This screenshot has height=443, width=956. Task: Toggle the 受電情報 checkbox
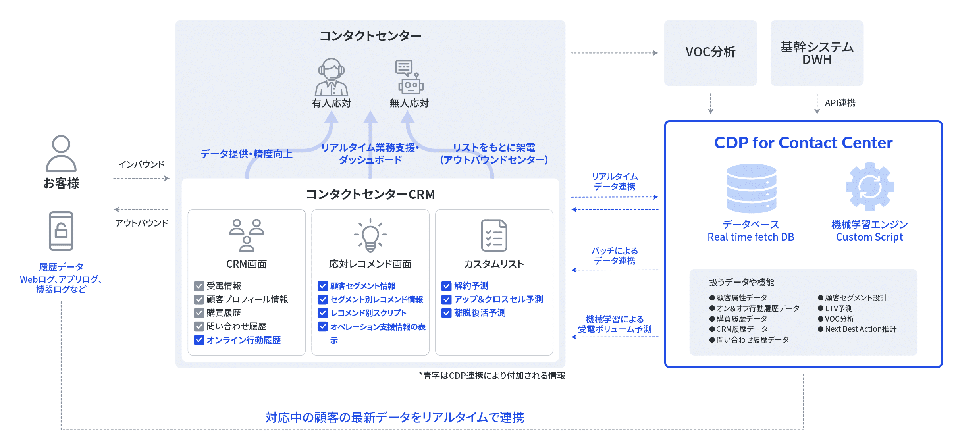point(199,286)
